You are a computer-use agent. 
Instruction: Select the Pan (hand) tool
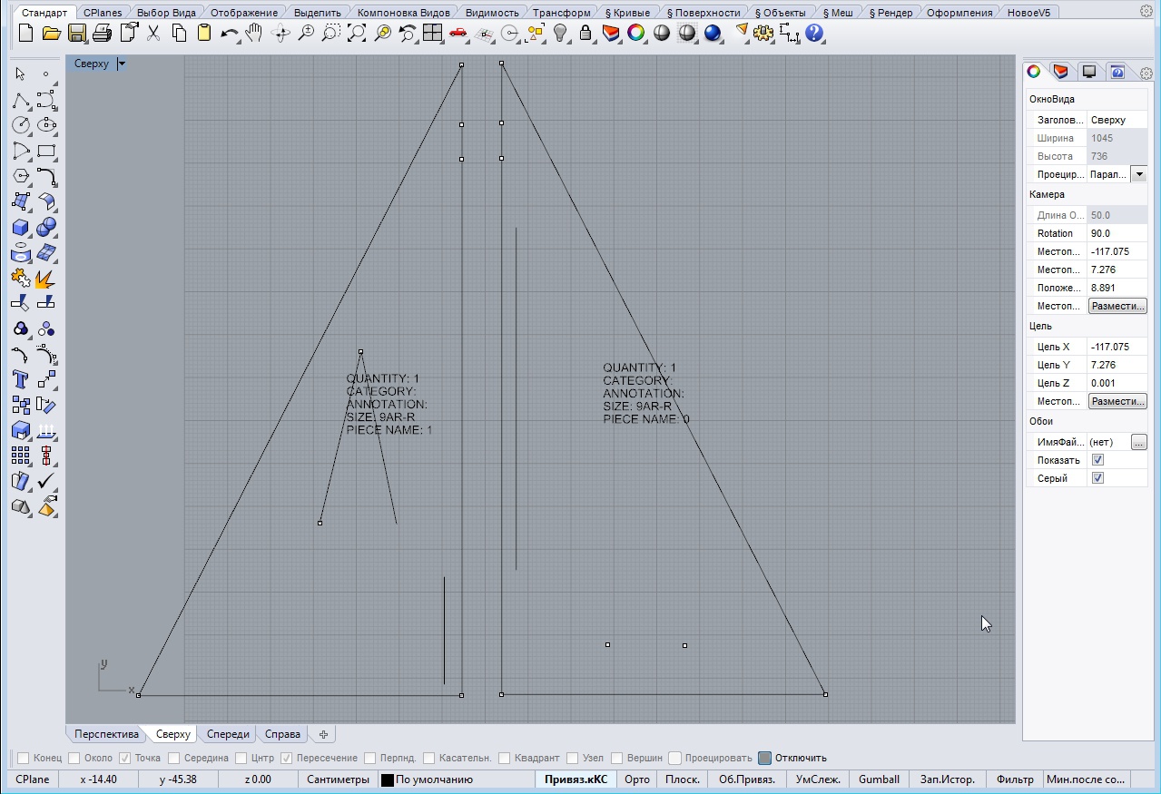pos(254,34)
